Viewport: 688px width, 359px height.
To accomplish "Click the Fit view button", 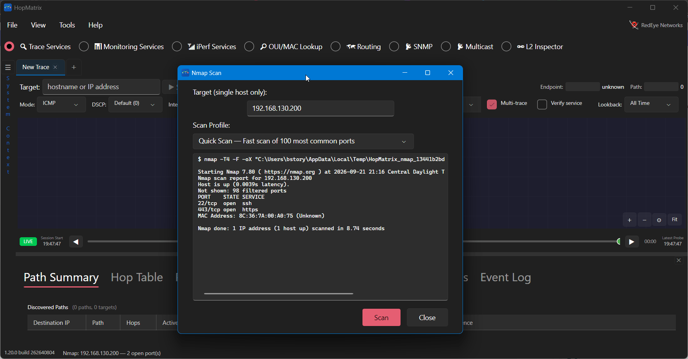I will point(675,220).
